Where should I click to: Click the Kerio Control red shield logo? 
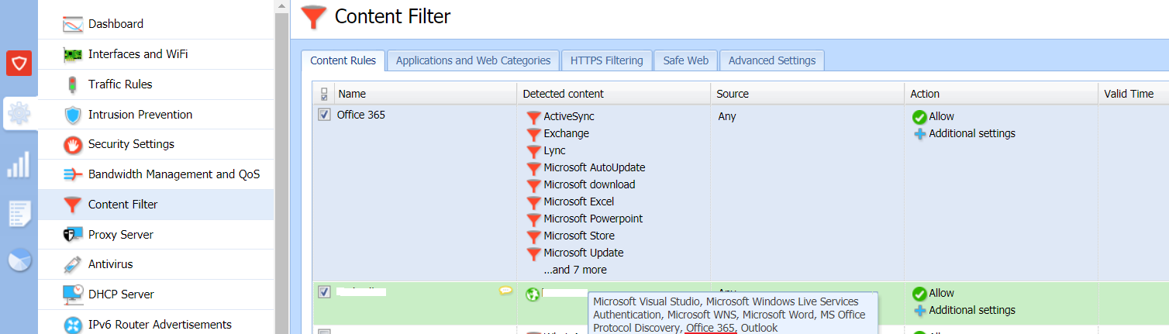pyautogui.click(x=19, y=63)
